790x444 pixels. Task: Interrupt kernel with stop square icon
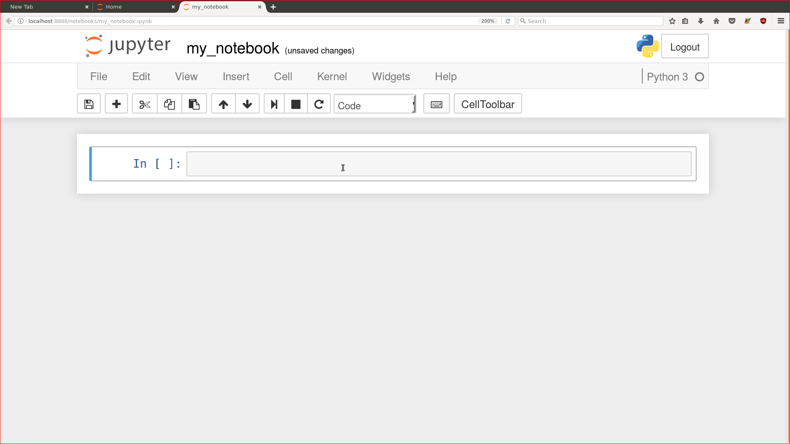click(x=296, y=104)
